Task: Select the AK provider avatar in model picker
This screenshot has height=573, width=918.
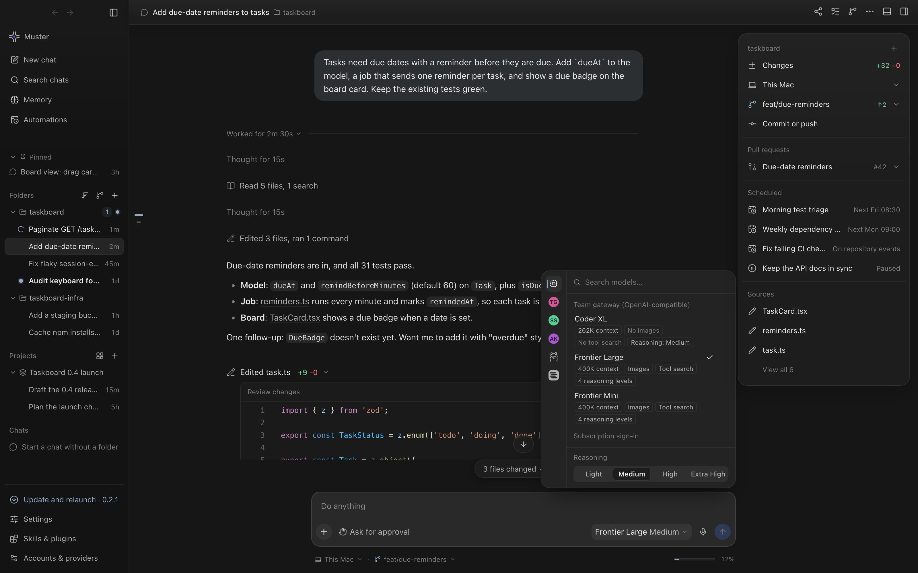Action: [553, 338]
